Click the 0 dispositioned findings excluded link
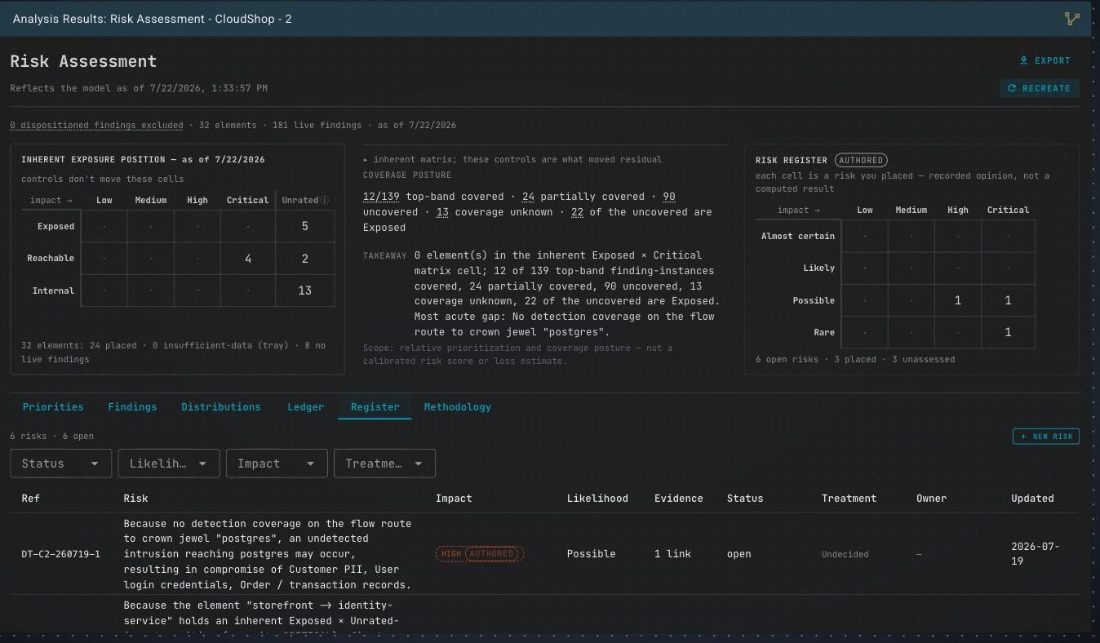 (x=96, y=126)
